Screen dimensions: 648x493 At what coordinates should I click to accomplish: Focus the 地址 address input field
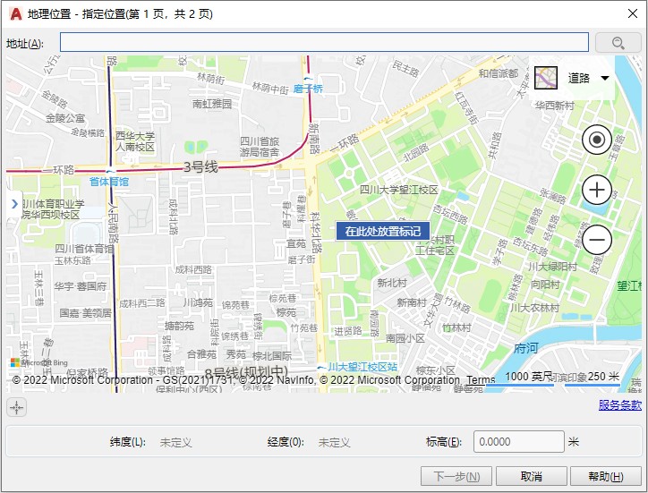coord(324,43)
